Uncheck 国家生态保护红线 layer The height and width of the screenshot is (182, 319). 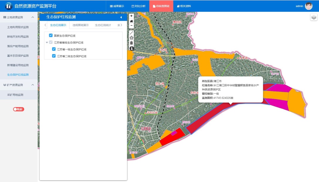pyautogui.click(x=51, y=35)
